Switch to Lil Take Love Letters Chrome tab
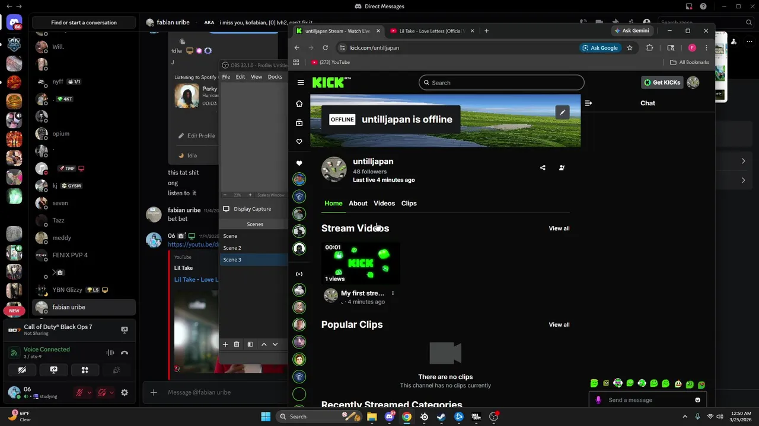 (432, 31)
